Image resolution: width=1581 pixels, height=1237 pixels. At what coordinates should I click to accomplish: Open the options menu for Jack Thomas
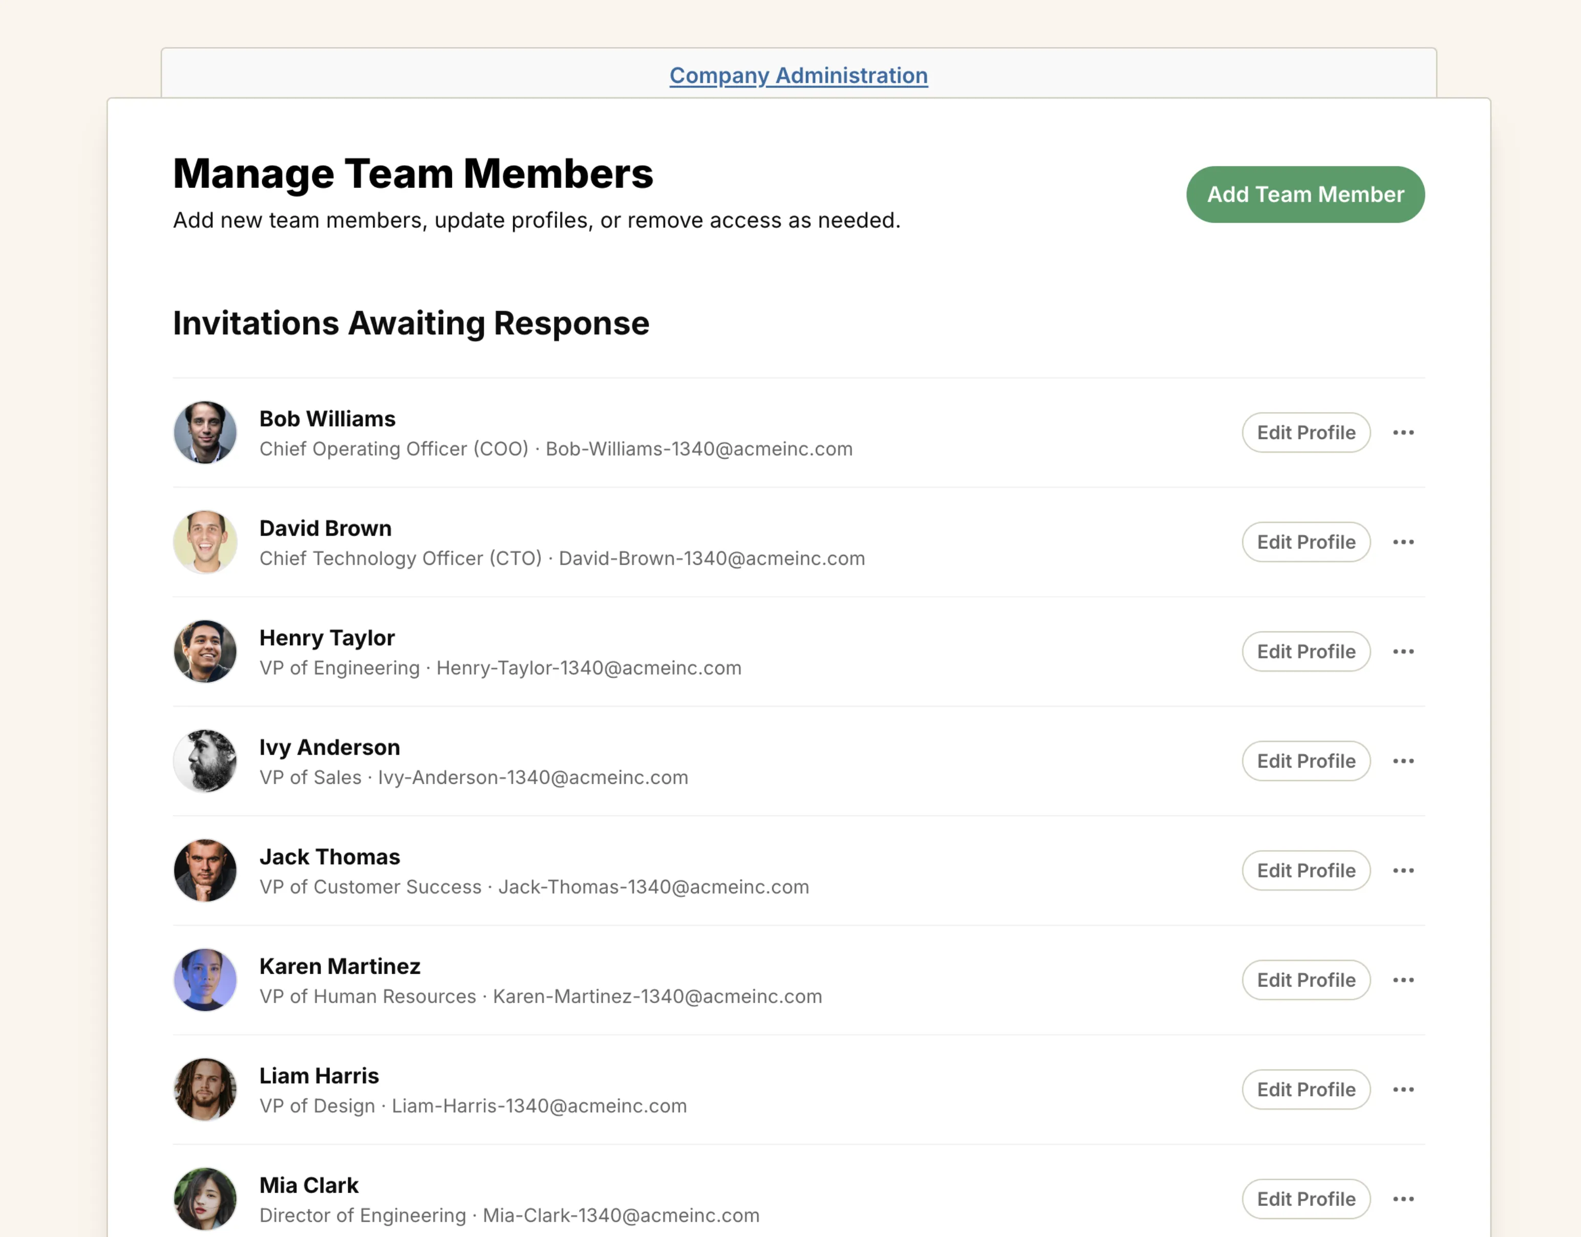pyautogui.click(x=1403, y=870)
